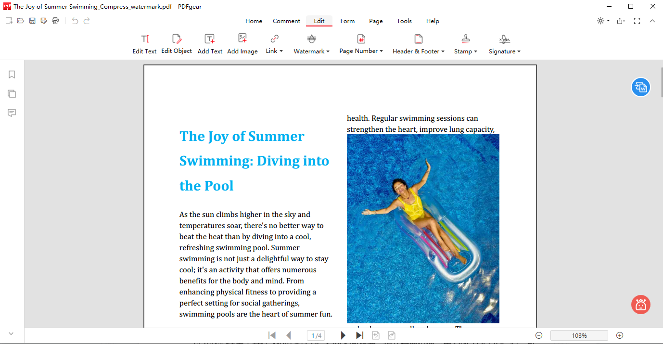
Task: Click the blue PDF to Word converter icon
Action: click(640, 87)
